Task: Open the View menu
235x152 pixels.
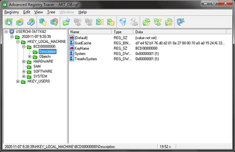Action: tap(38, 12)
